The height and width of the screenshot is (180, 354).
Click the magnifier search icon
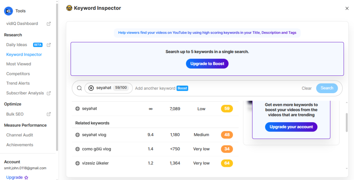[x=79, y=88]
